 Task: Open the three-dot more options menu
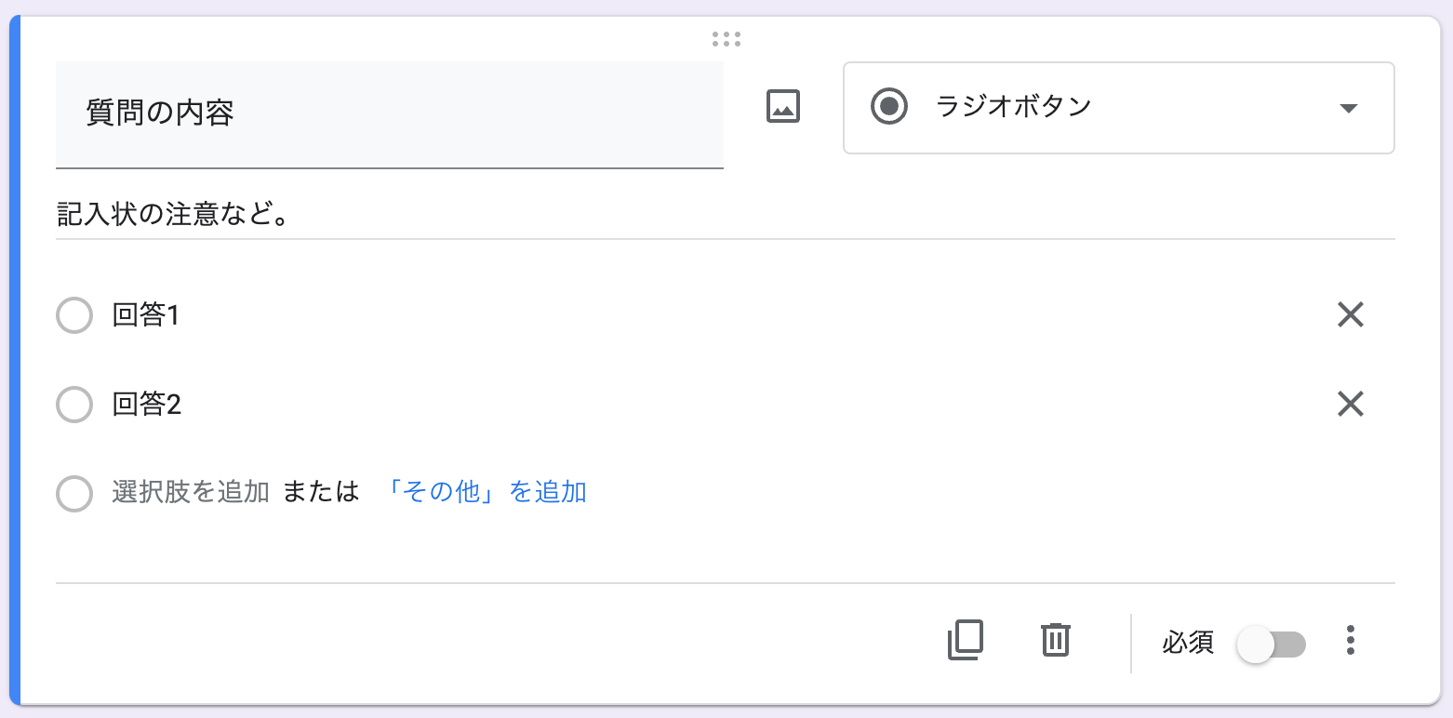click(1351, 641)
